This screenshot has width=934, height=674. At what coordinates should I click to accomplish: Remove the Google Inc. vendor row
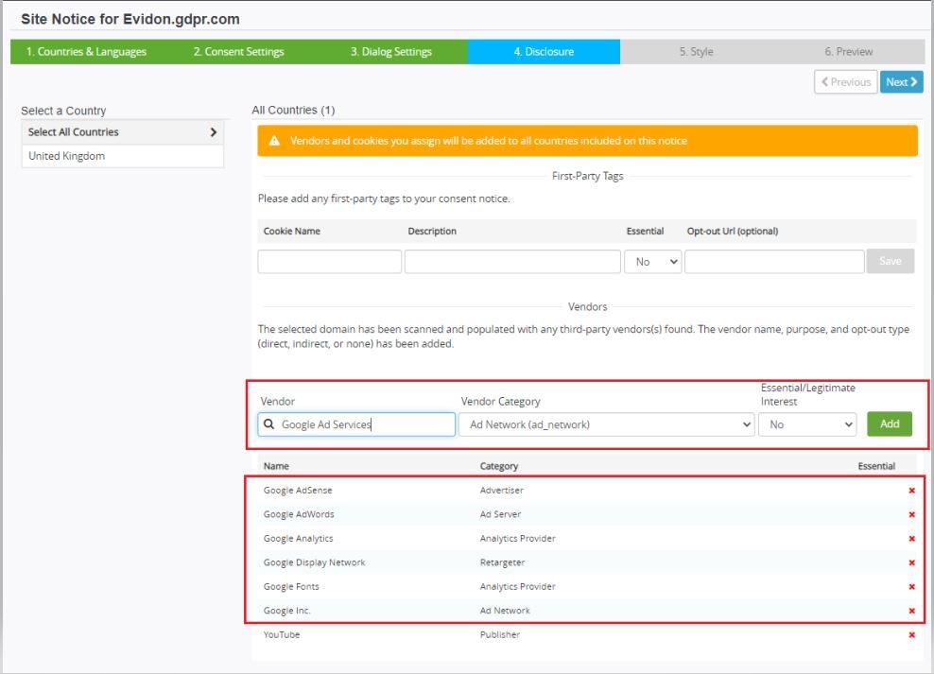point(911,611)
